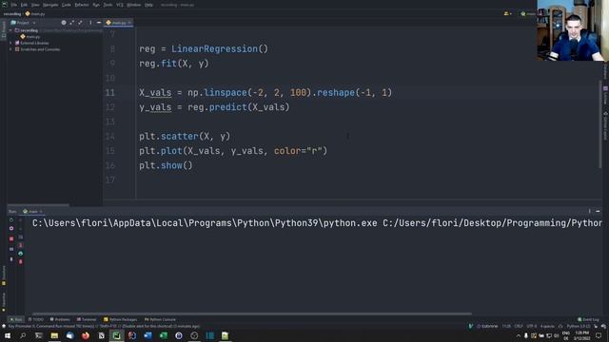Click the red trash clear-all icon
This screenshot has height=342, width=609.
tap(21, 262)
